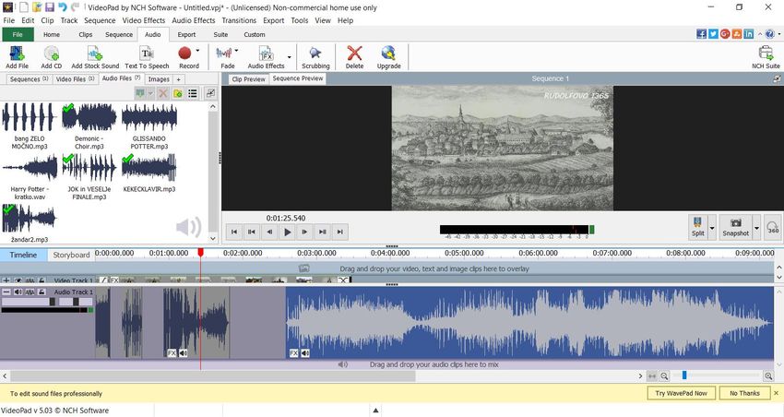Toggle lock on Audio Track 1
Image resolution: width=784 pixels, height=417 pixels.
(42, 292)
